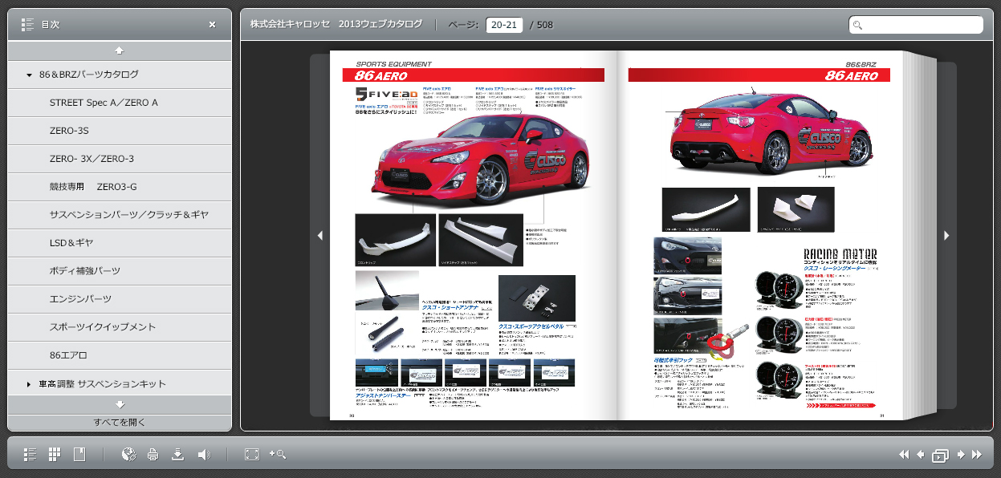Image resolution: width=1001 pixels, height=478 pixels.
Task: Click the globe share link icon
Action: click(x=128, y=455)
